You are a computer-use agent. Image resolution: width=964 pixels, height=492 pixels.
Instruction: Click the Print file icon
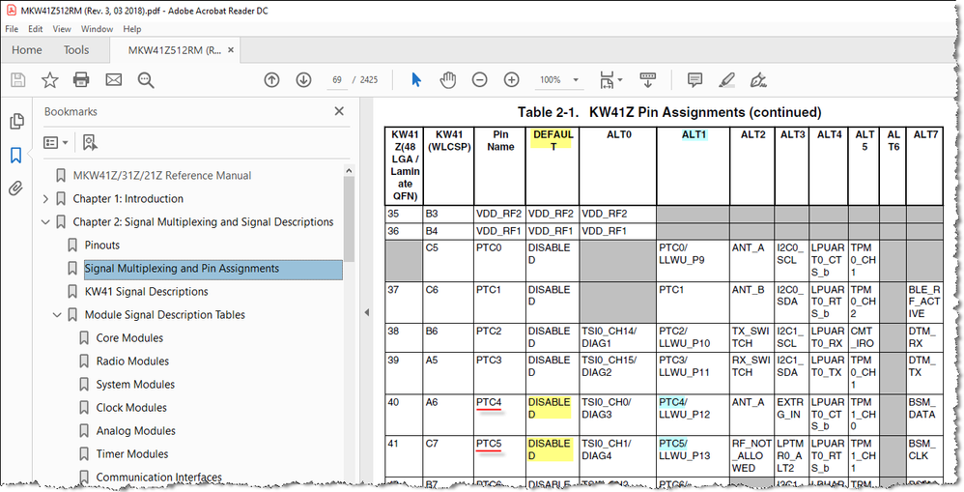81,79
